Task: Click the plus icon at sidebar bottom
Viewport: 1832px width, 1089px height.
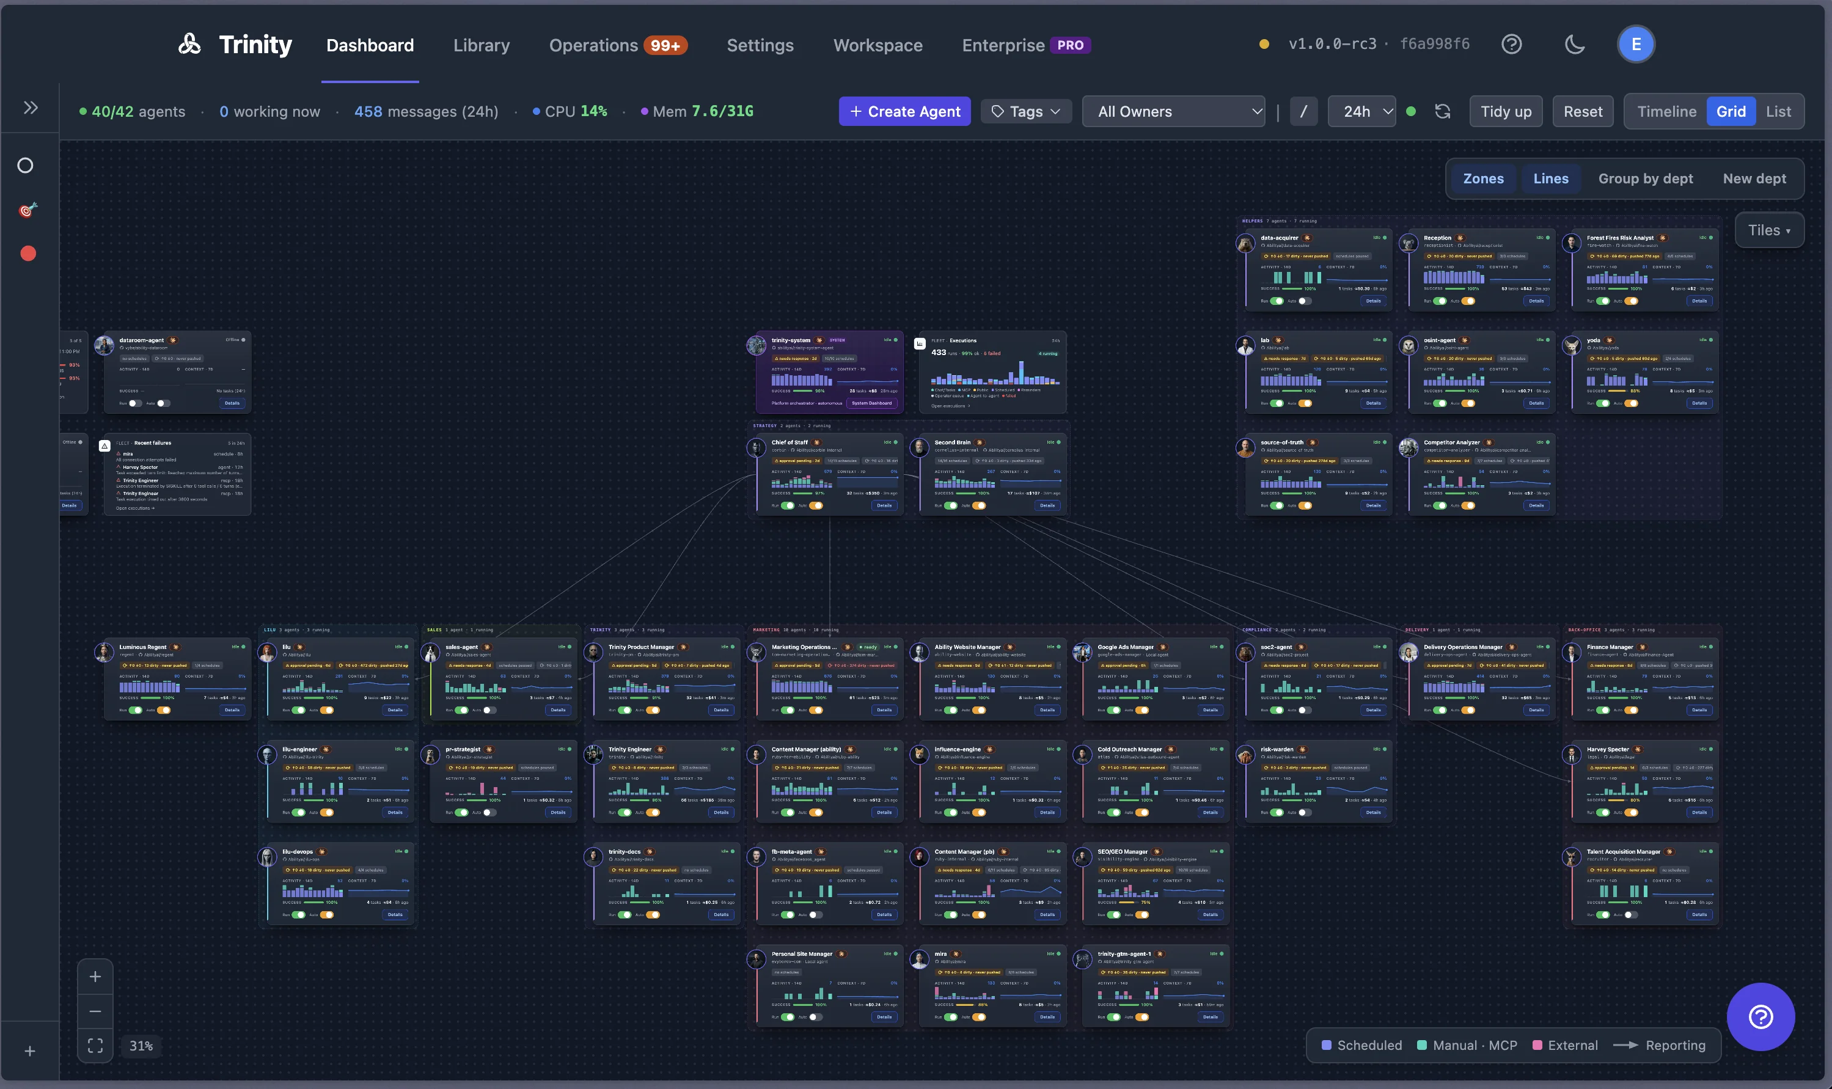Action: (x=29, y=1051)
